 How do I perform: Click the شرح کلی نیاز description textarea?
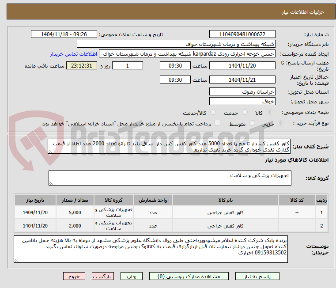pos(169,146)
